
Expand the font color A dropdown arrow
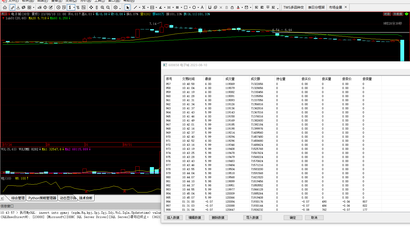242,8
